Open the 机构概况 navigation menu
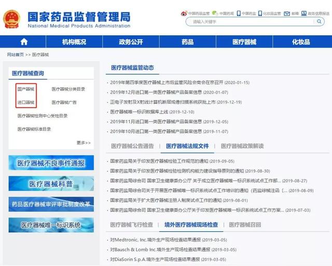The width and height of the screenshot is (332, 266). (74, 41)
